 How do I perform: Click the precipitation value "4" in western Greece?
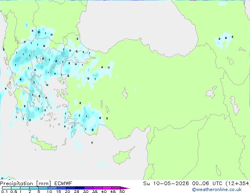coord(20,80)
